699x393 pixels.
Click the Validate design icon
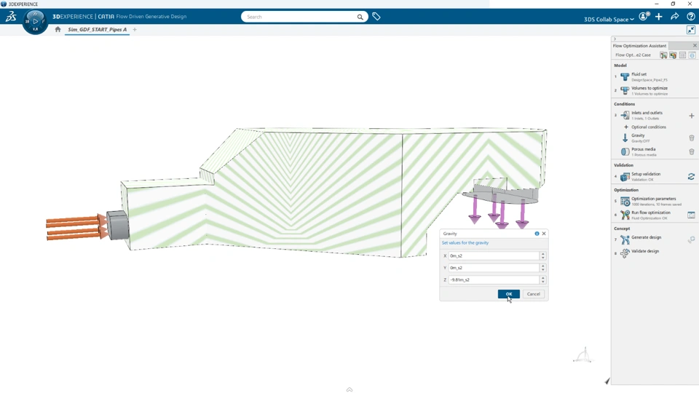[x=625, y=253]
